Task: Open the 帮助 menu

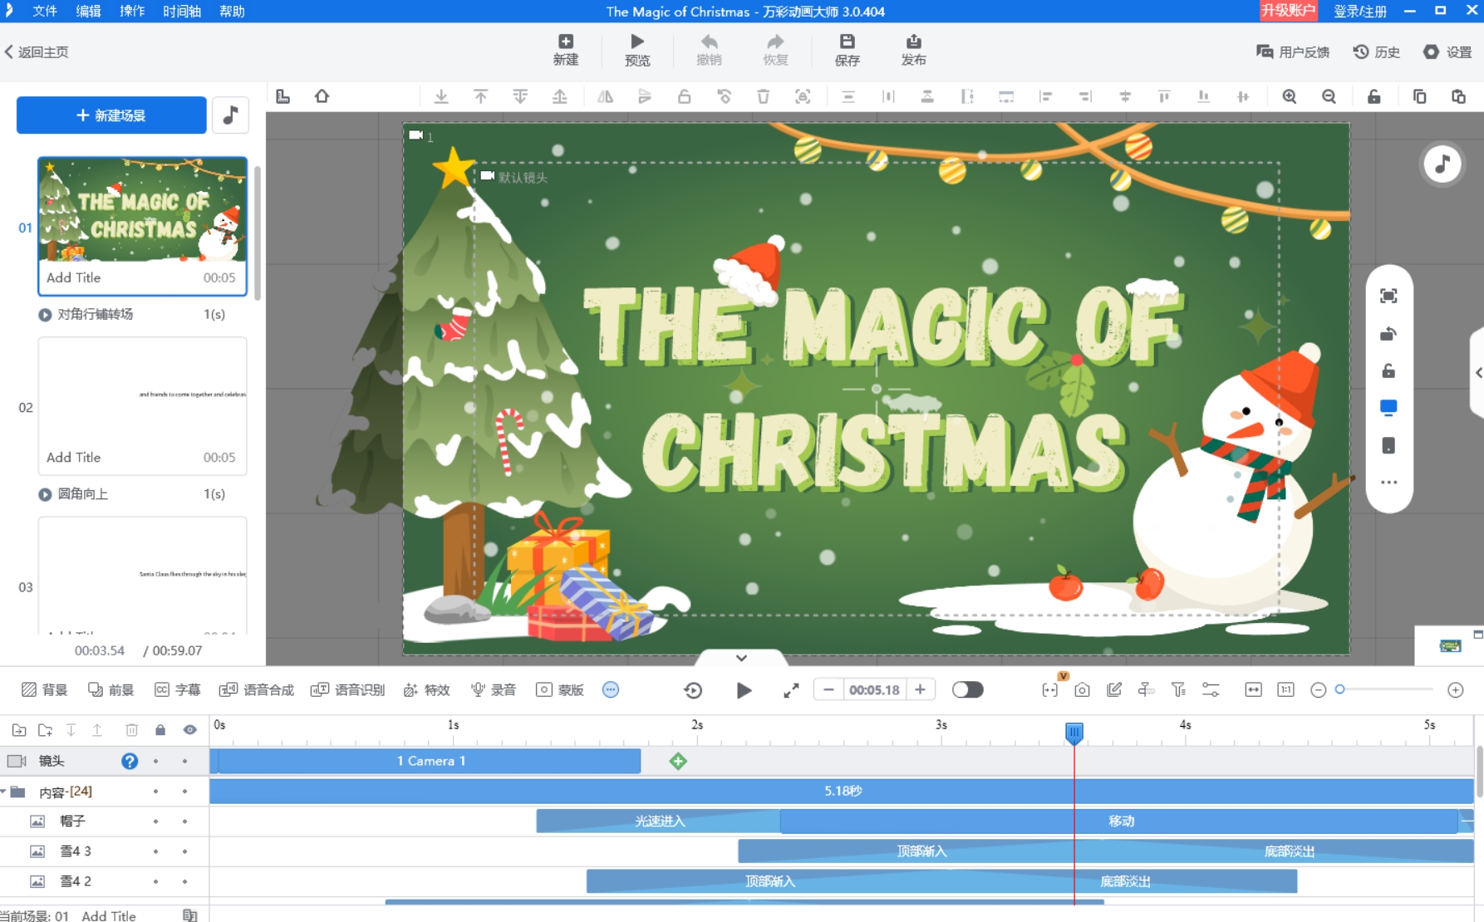Action: coord(232,11)
